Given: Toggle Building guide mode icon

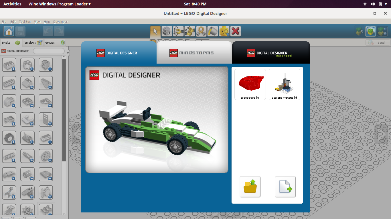Looking at the screenshot, I should (382, 31).
